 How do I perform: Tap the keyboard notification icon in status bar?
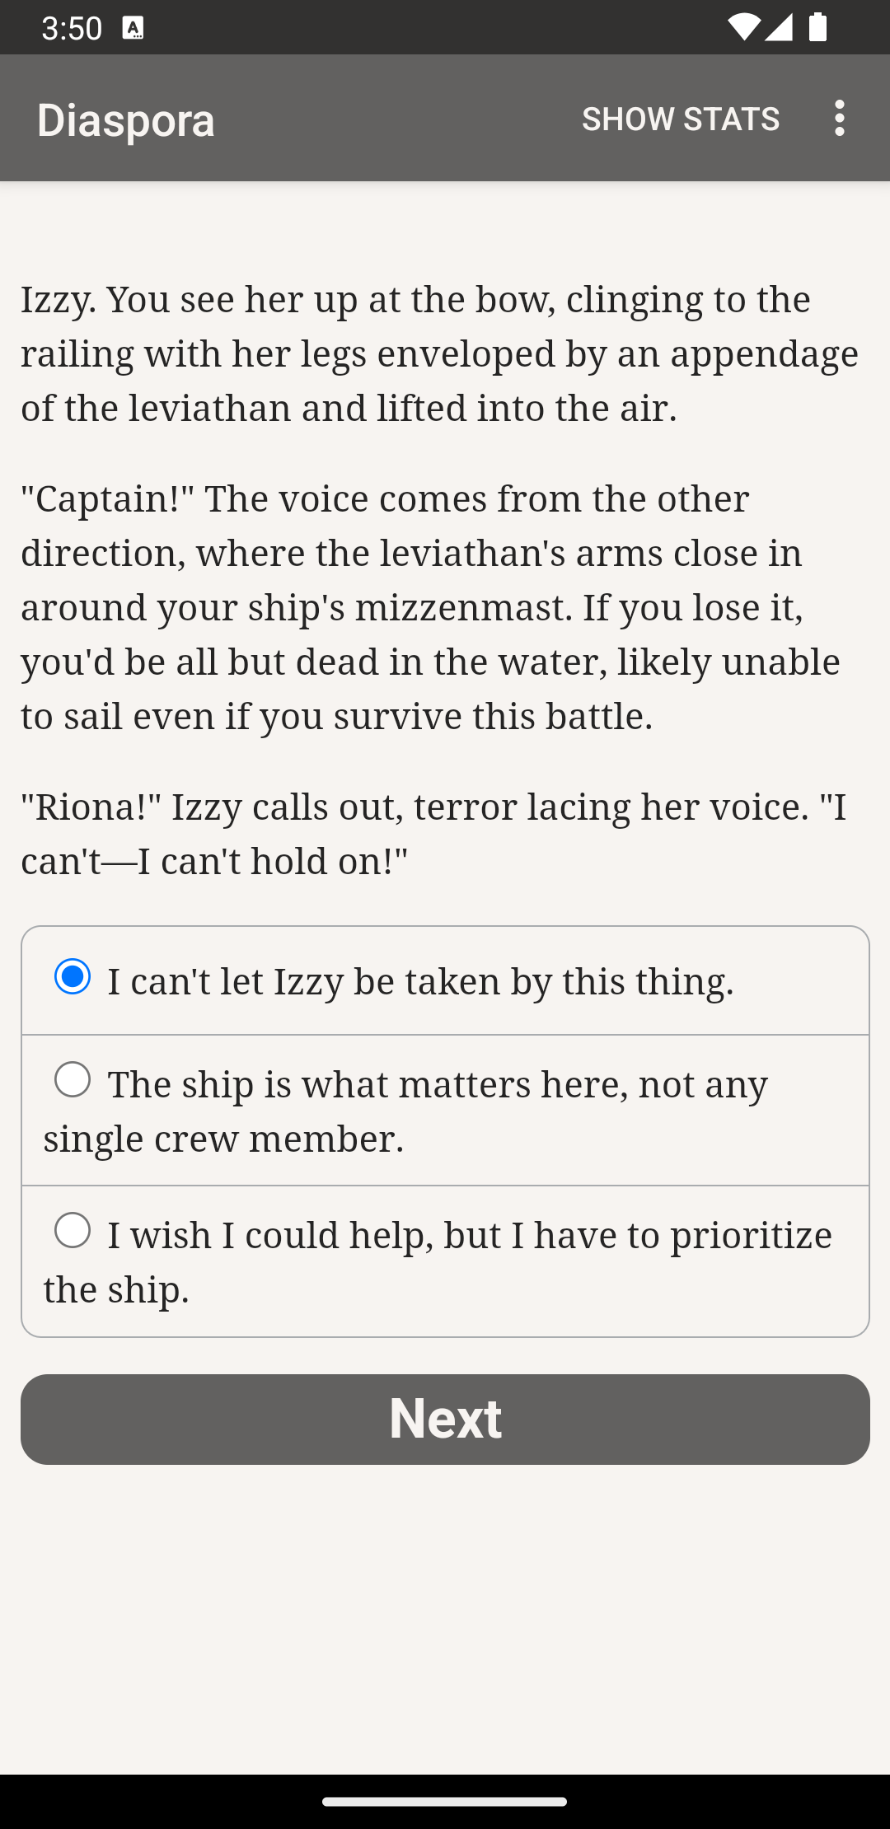point(133,28)
